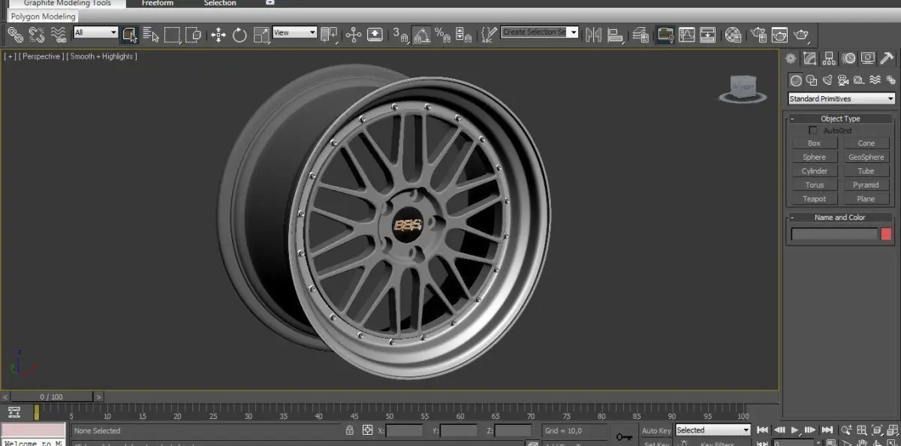Screen dimensions: 901x446
Task: Click the Auto Key button
Action: pyautogui.click(x=655, y=431)
